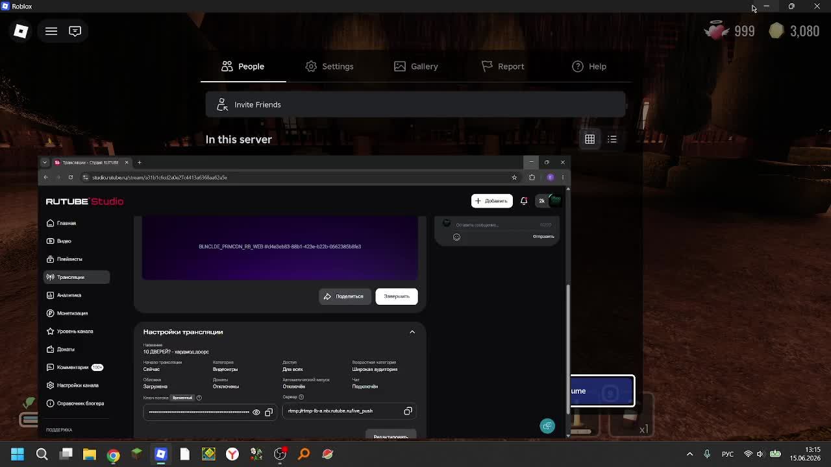Open Google Chrome from the taskbar
The width and height of the screenshot is (831, 467).
pyautogui.click(x=114, y=454)
